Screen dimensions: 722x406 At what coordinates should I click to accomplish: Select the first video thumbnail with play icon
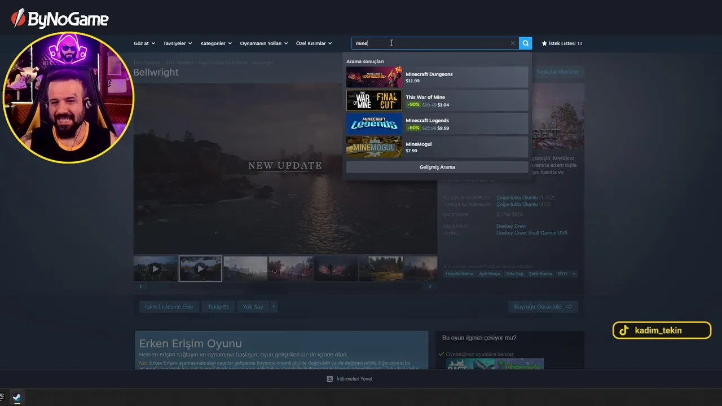(x=155, y=269)
